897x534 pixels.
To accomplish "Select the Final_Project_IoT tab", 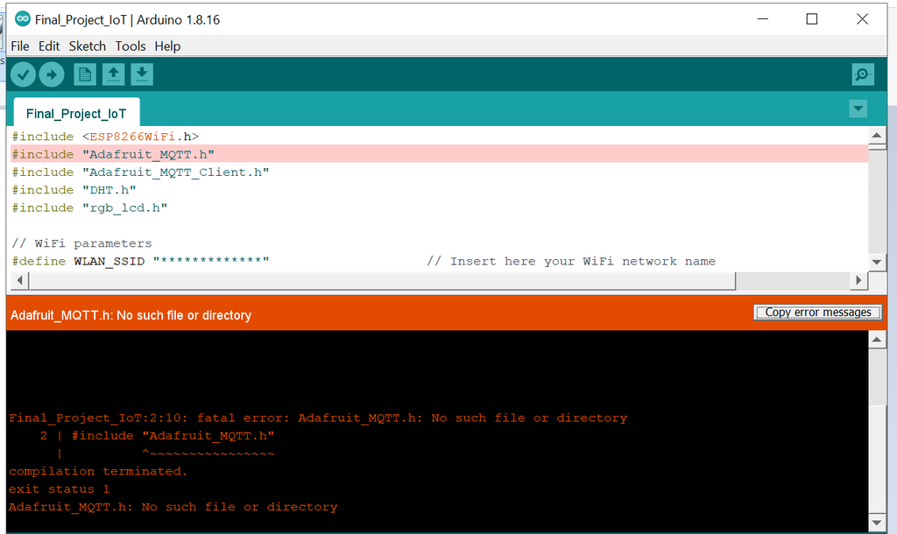I will [76, 113].
